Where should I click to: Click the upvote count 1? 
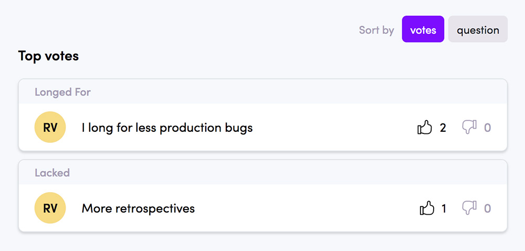pyautogui.click(x=444, y=208)
